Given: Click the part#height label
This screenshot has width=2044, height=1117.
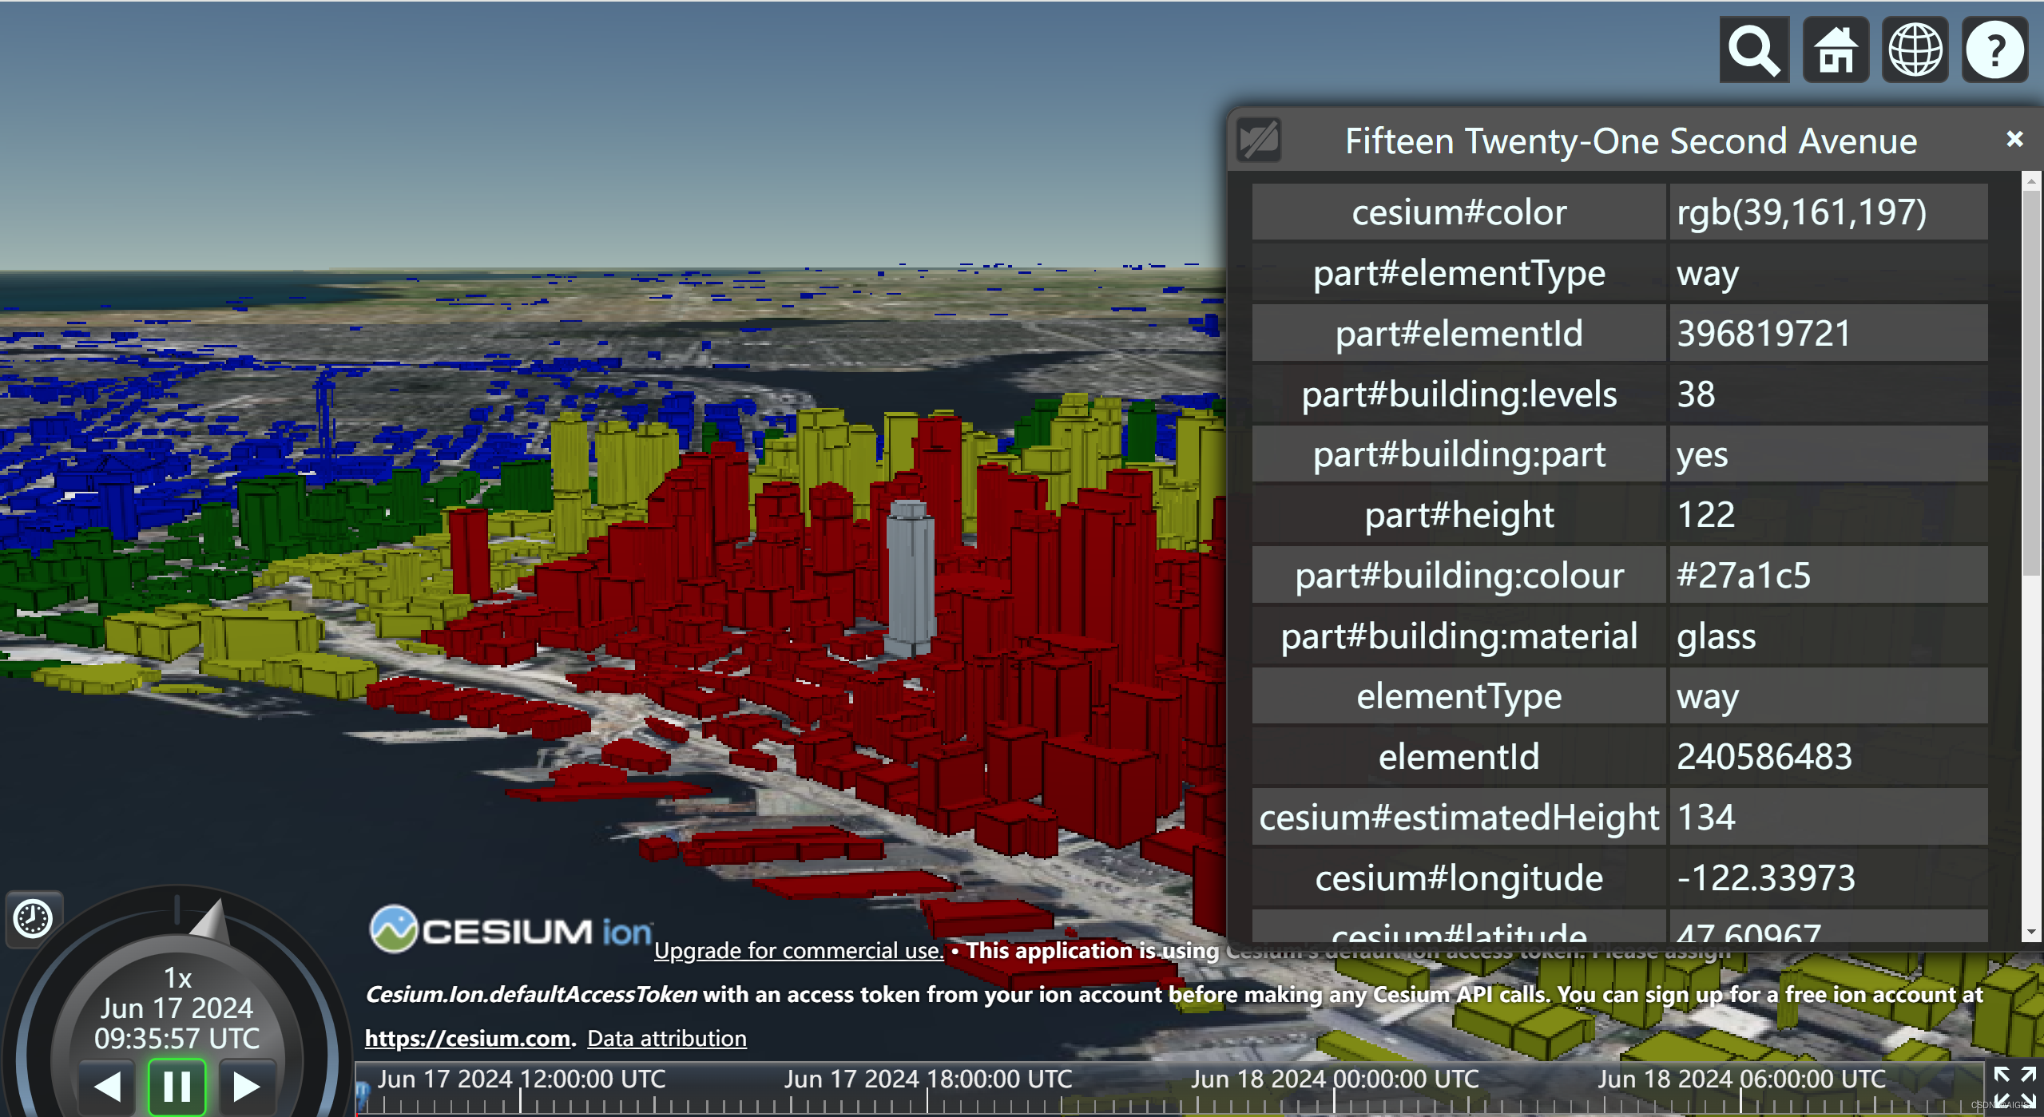Looking at the screenshot, I should (x=1459, y=514).
